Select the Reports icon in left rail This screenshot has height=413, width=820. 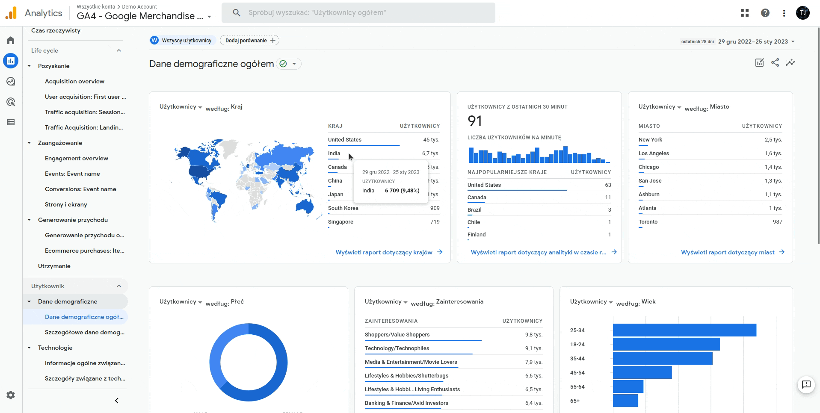click(x=11, y=61)
